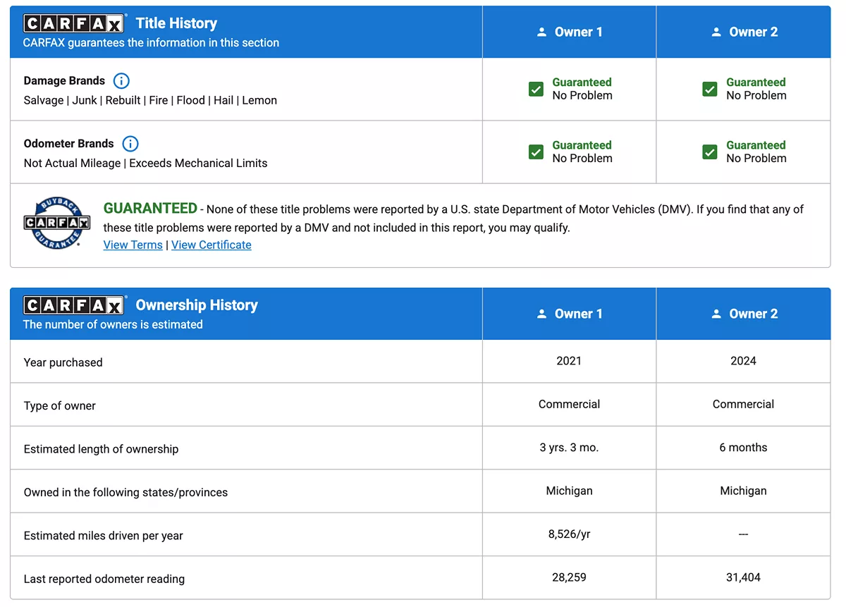Select the Ownership History section heading
The image size is (846, 607).
[x=197, y=305]
